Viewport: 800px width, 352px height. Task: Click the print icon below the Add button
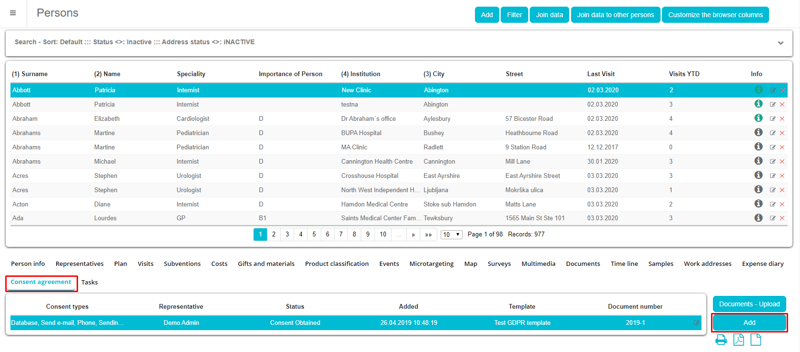coord(721,340)
